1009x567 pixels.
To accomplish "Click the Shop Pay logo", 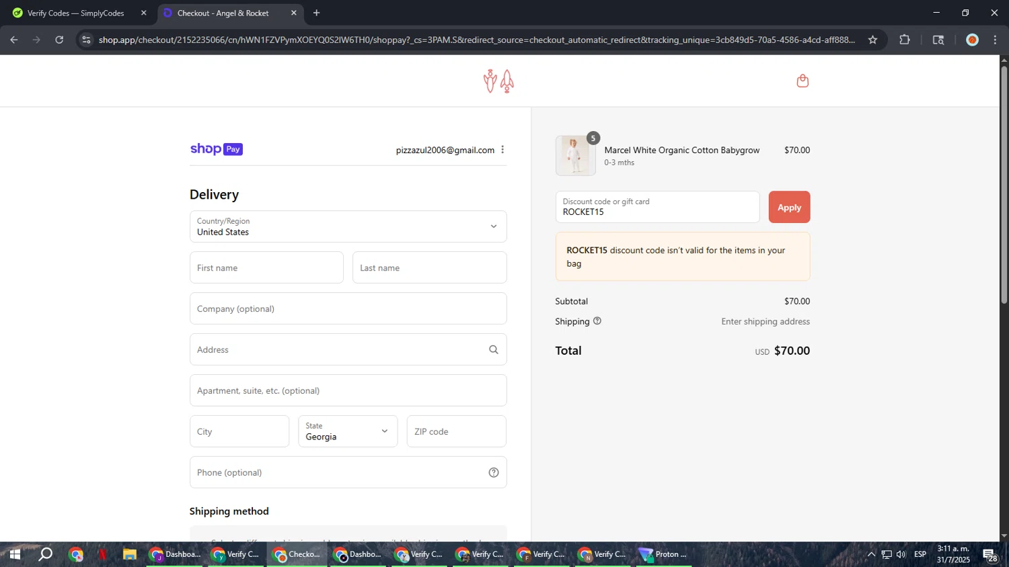I will tap(216, 149).
